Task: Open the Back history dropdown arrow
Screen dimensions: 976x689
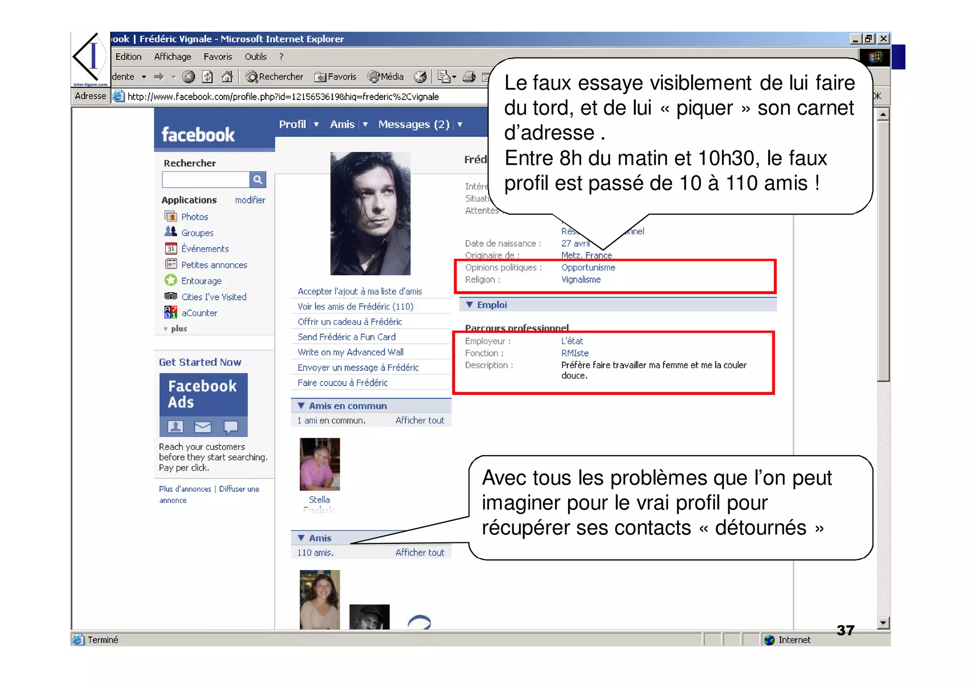Action: 143,77
